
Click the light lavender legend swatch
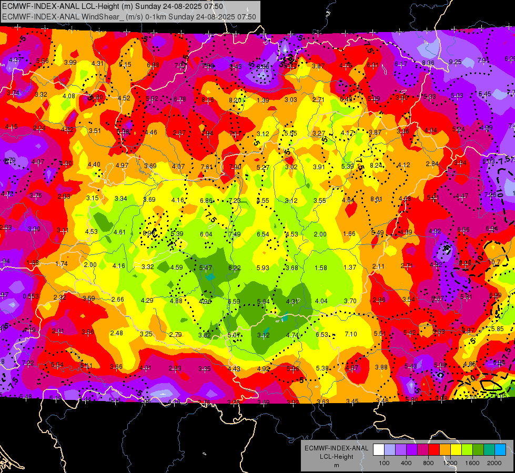click(390, 450)
